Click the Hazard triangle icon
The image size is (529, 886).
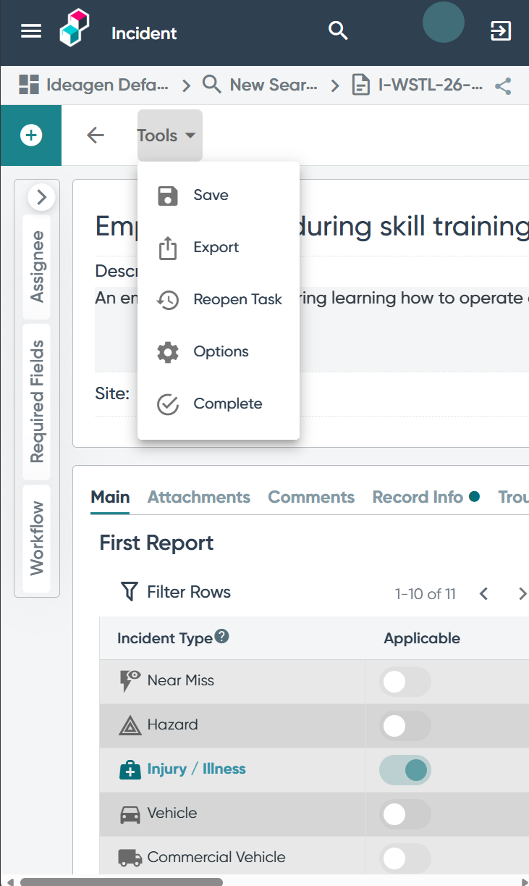(130, 725)
